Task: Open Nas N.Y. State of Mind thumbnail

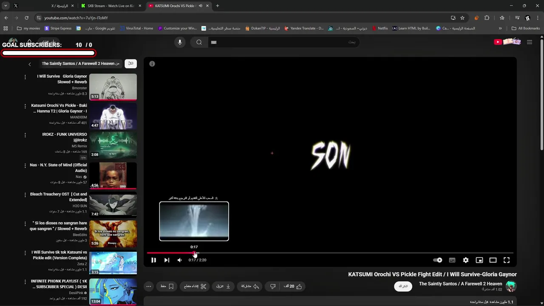Action: [113, 176]
